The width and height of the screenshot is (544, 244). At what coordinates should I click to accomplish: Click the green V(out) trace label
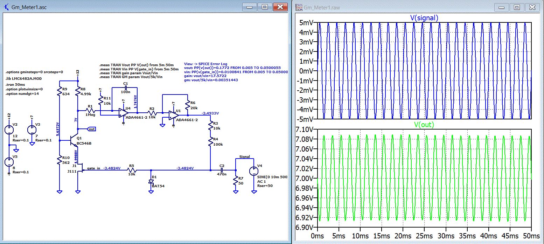pos(424,125)
